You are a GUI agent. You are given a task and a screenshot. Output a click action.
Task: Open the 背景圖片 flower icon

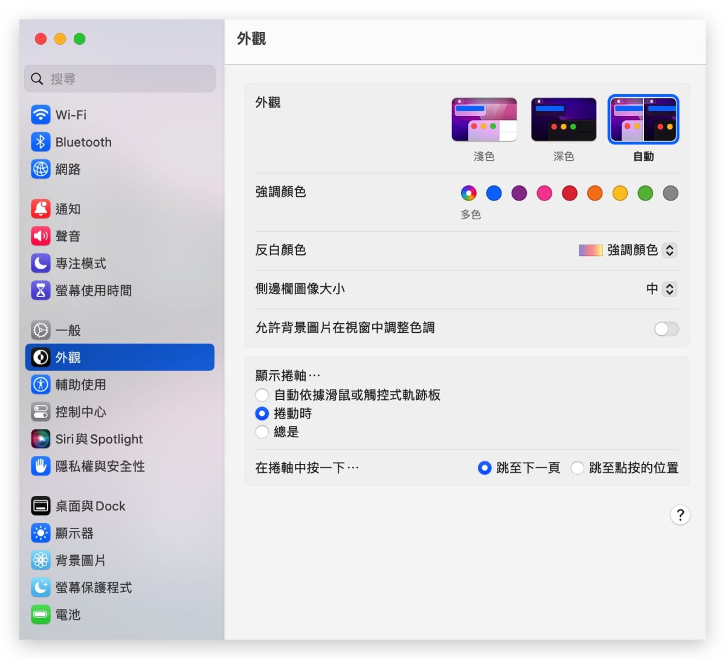(x=40, y=561)
